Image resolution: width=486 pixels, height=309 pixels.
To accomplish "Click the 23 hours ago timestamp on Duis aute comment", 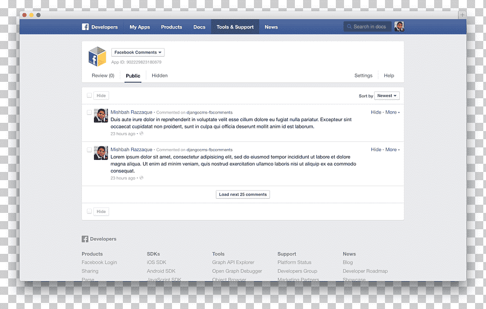I will pyautogui.click(x=123, y=134).
